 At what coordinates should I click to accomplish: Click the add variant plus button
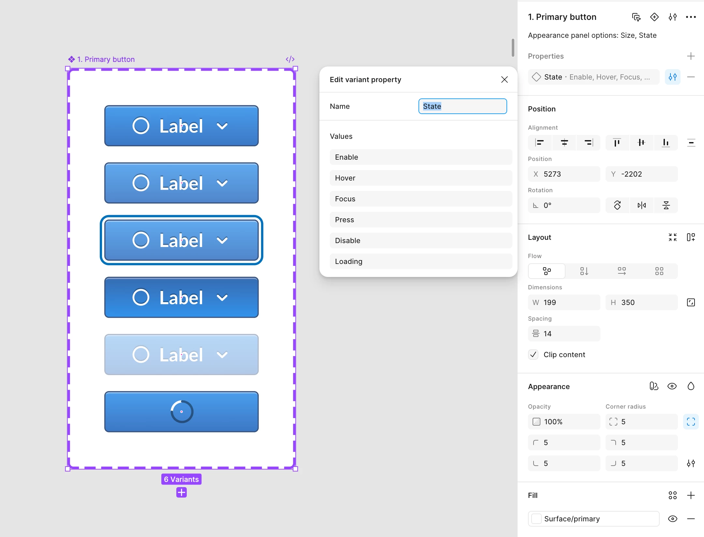(182, 492)
